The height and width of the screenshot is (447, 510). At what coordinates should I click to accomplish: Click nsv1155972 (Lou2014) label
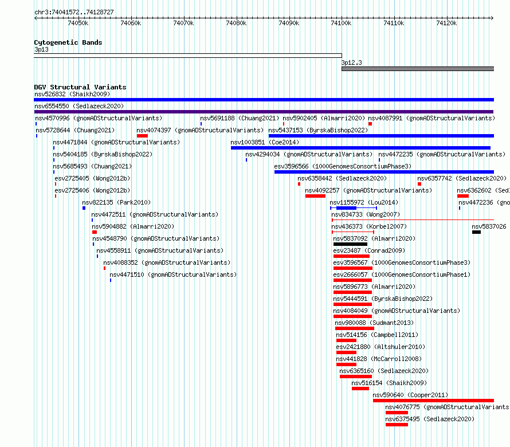pyautogui.click(x=364, y=202)
